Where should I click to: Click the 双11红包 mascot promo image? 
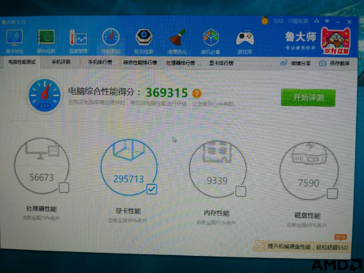coord(336,41)
